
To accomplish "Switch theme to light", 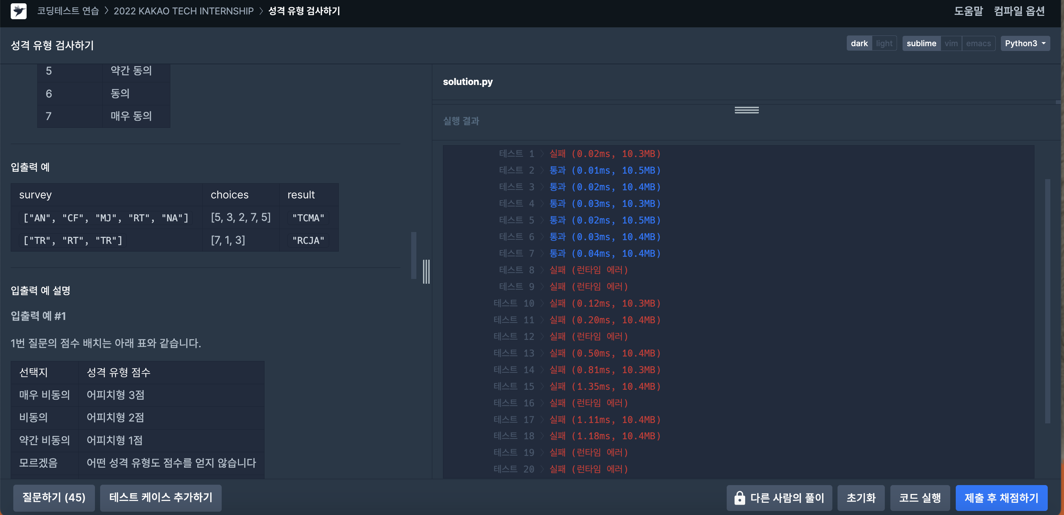I will pyautogui.click(x=884, y=43).
